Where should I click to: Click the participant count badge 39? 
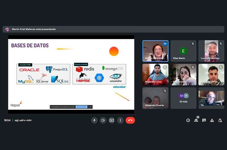(198, 117)
